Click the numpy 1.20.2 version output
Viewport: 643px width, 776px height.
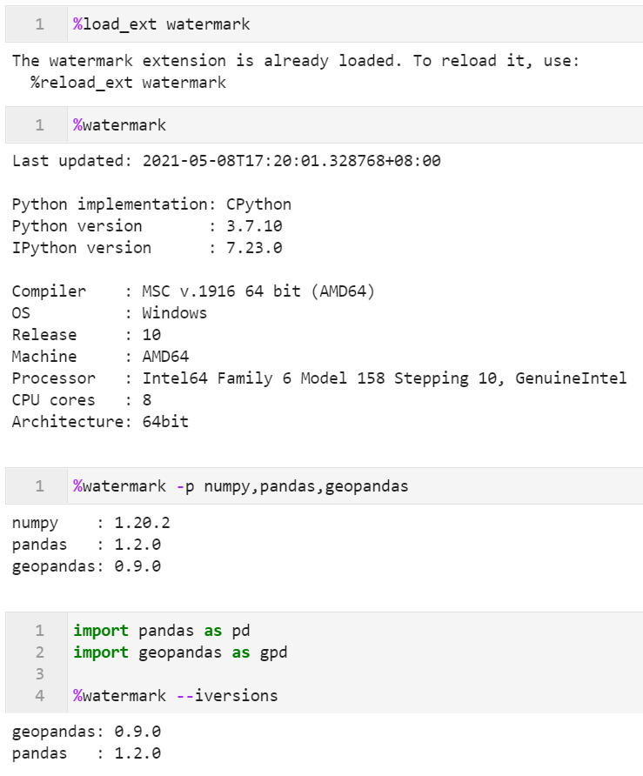91,523
